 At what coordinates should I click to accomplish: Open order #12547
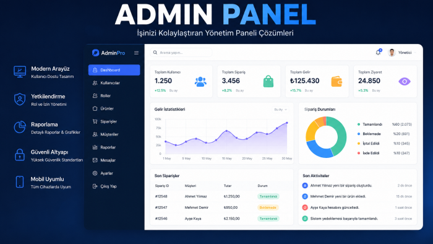pos(161,207)
